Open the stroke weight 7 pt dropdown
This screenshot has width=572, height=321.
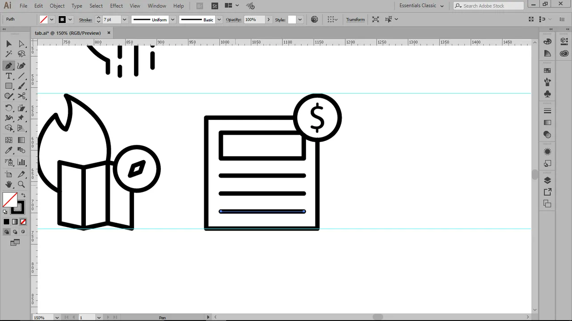[x=125, y=20]
